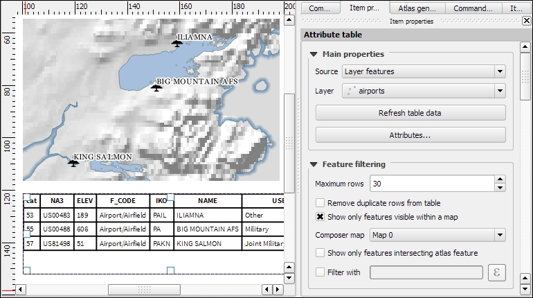Click the KING SALMON table cell
Image resolution: width=533 pixels, height=298 pixels.
208,243
